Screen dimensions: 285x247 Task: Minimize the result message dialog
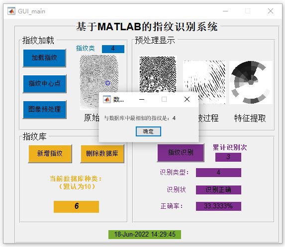pyautogui.click(x=142, y=99)
